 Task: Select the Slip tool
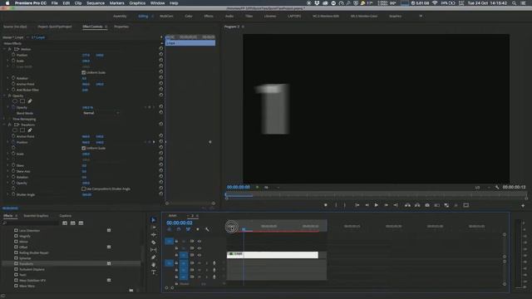(154, 250)
